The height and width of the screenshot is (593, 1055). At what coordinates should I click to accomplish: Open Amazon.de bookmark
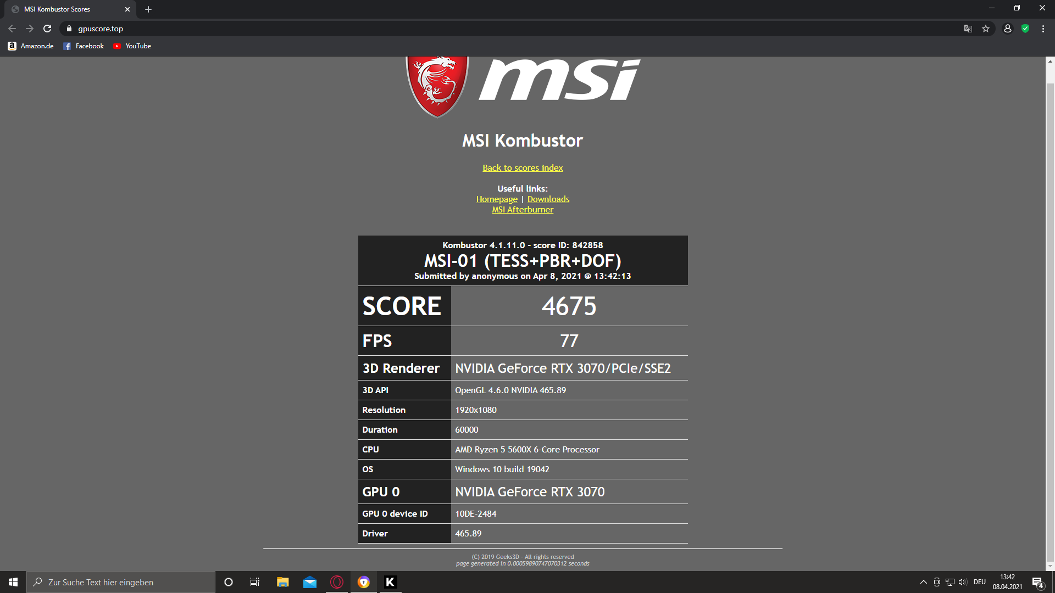tap(31, 46)
